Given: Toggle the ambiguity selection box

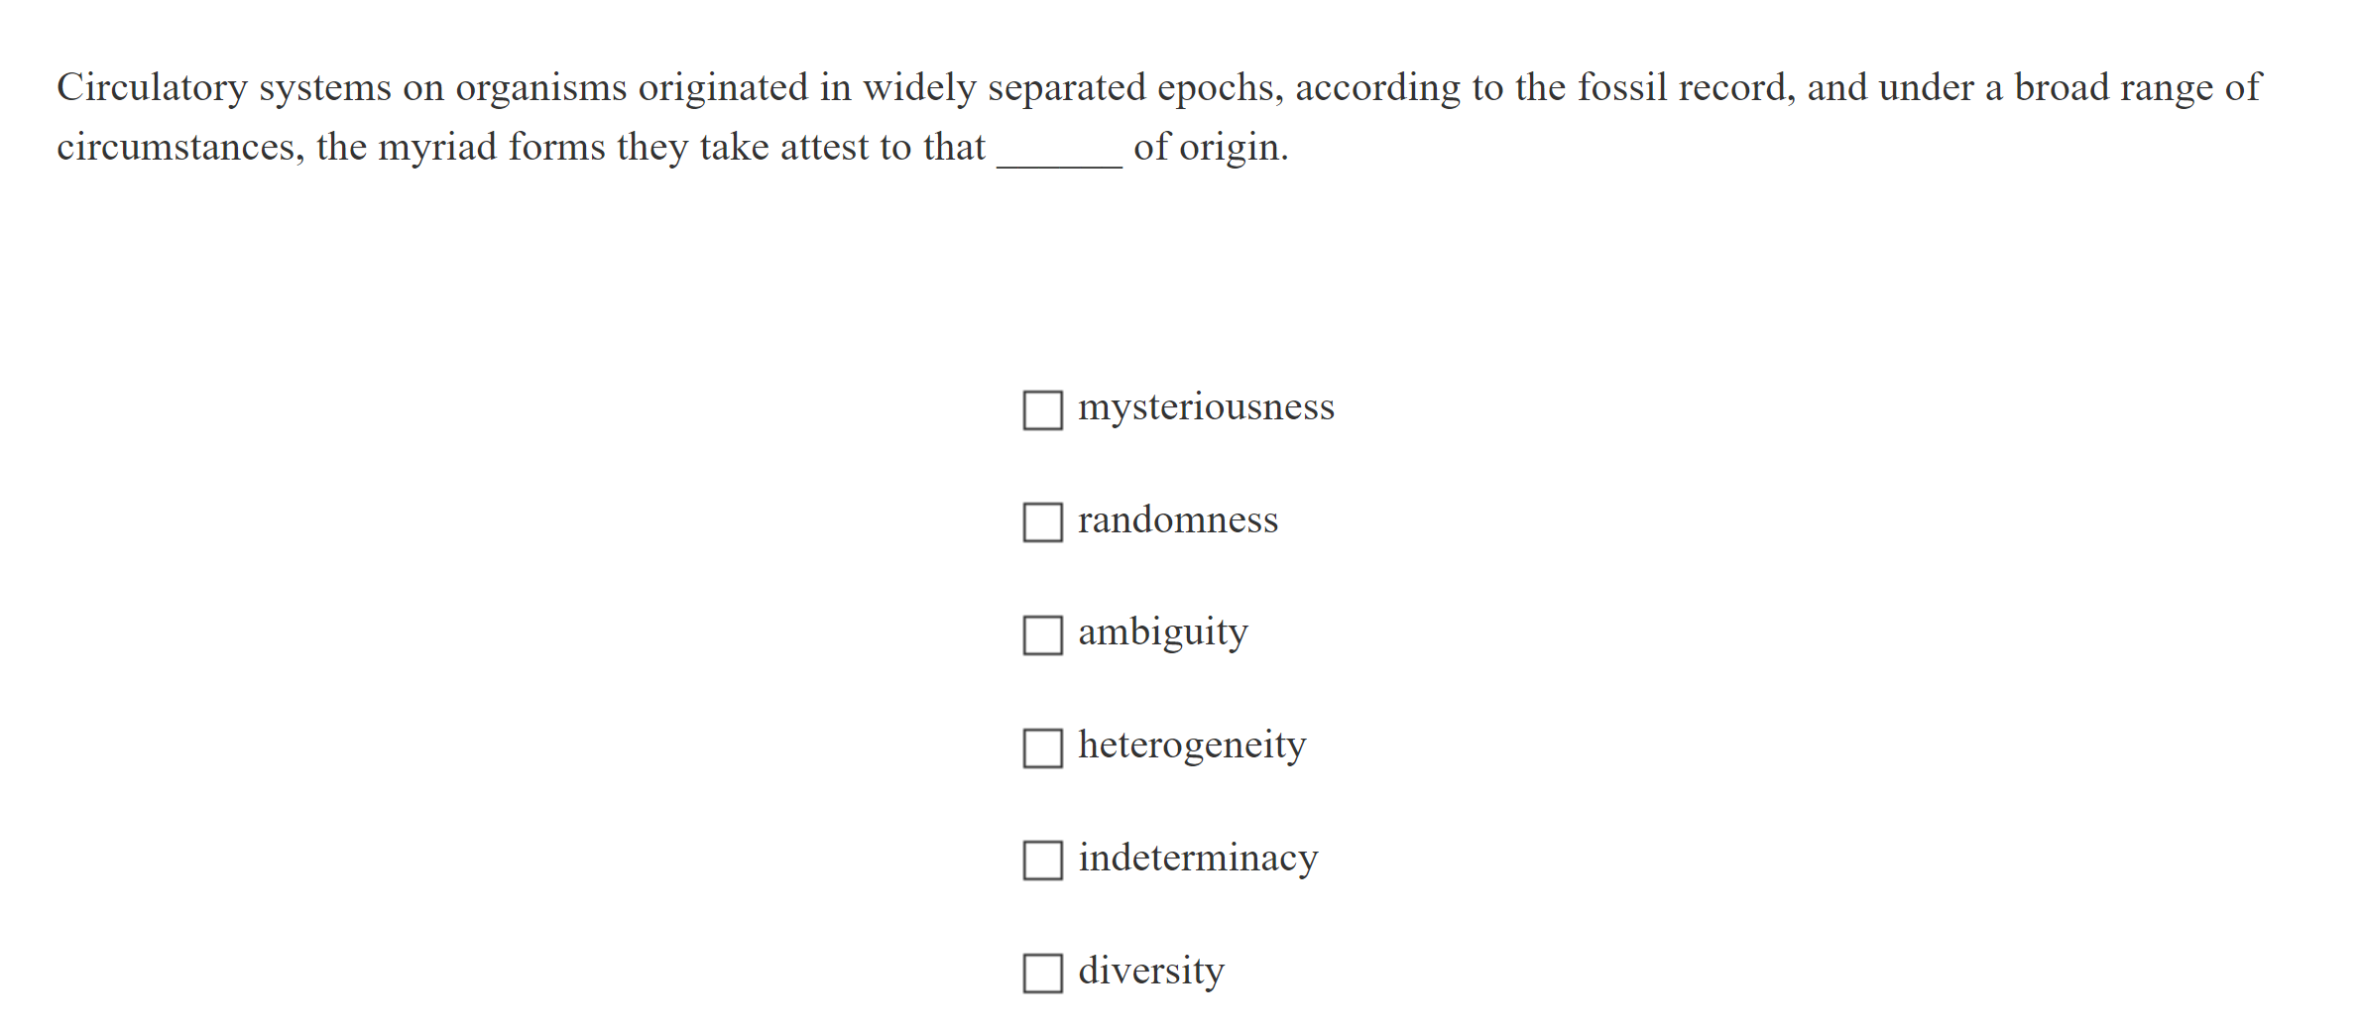Looking at the screenshot, I should [x=1042, y=633].
